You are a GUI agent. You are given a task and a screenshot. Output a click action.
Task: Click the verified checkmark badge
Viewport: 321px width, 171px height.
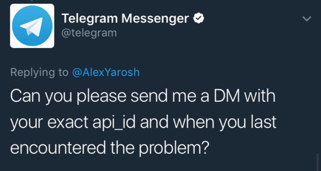click(x=198, y=18)
